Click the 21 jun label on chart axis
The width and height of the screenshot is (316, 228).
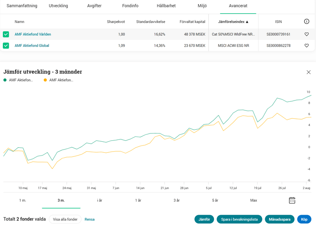165,188
